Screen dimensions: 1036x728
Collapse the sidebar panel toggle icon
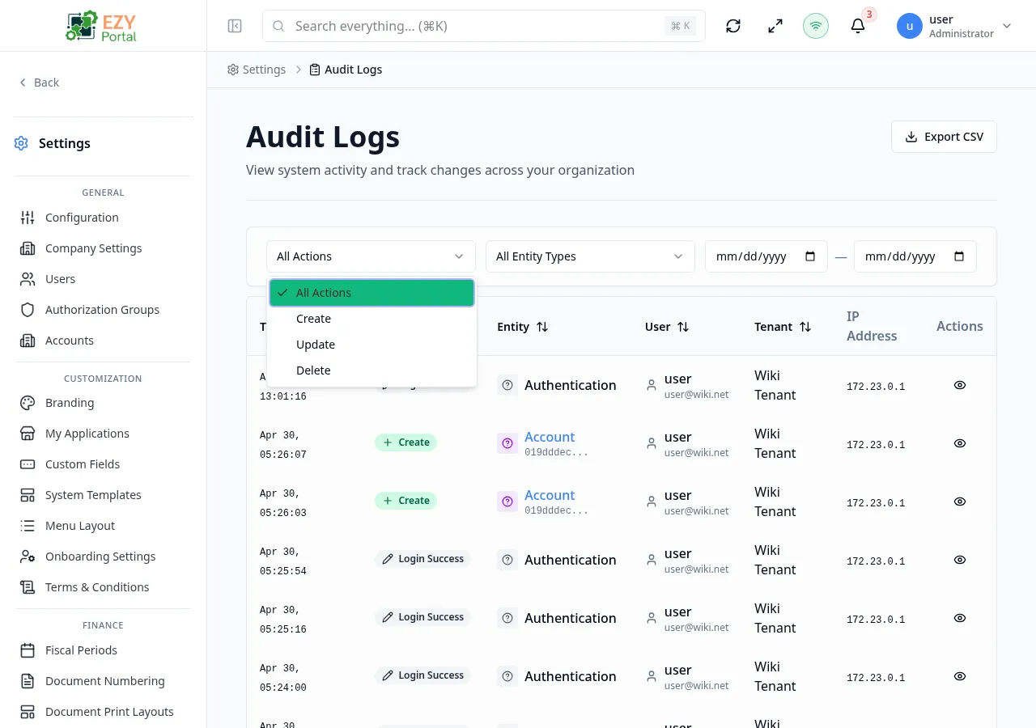[x=235, y=26]
